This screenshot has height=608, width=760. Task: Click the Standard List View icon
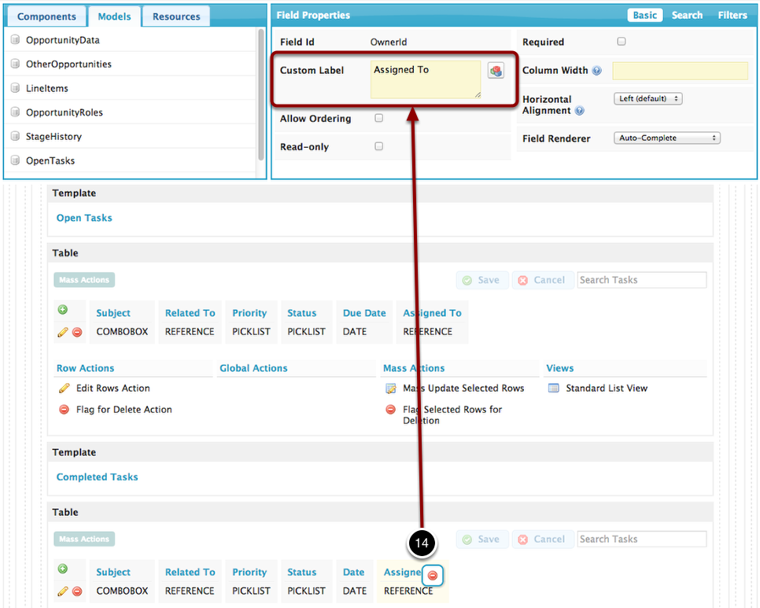coord(553,389)
